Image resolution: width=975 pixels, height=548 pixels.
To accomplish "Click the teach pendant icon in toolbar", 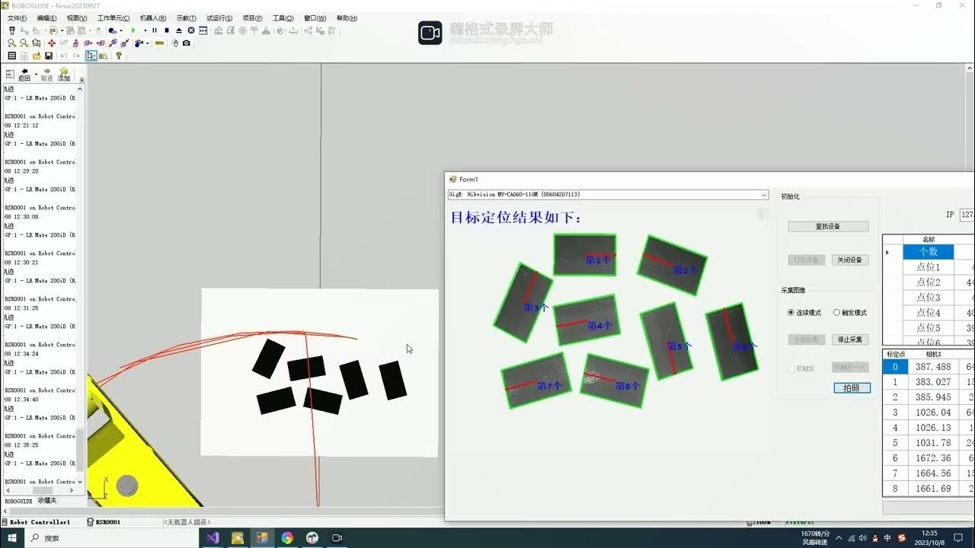I will pyautogui.click(x=11, y=30).
